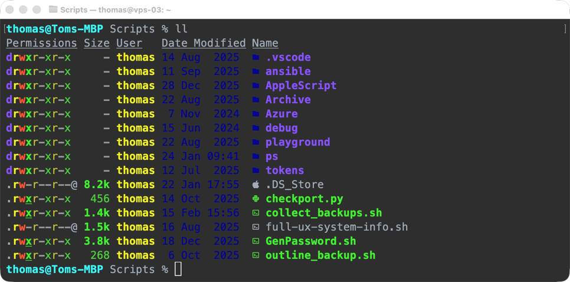Click the folder icon next to ansible
570x282 pixels.
(255, 71)
